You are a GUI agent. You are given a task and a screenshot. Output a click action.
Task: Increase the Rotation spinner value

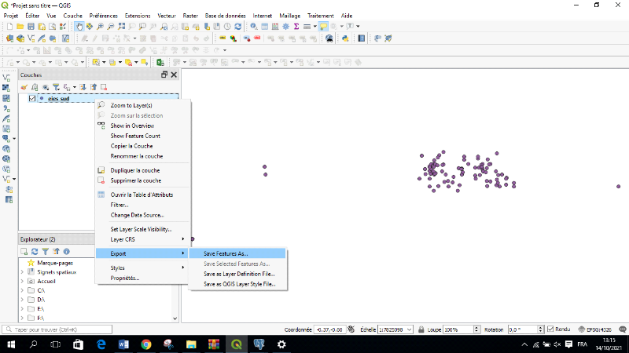point(540,327)
